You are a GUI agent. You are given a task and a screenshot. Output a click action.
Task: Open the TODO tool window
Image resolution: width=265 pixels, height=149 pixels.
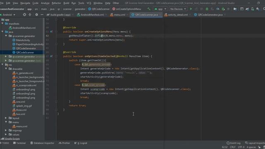tap(5, 143)
